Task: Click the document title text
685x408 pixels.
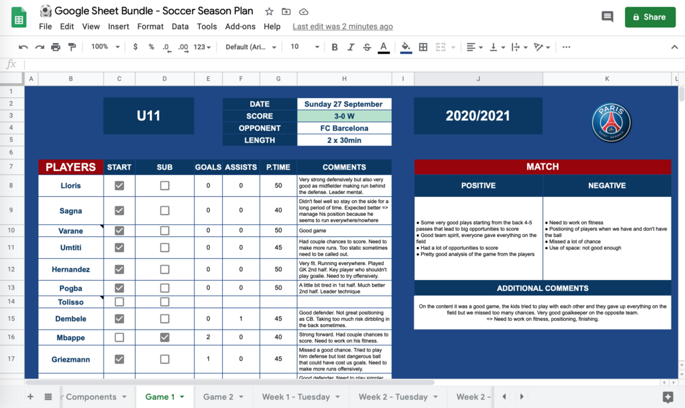Action: tap(154, 11)
